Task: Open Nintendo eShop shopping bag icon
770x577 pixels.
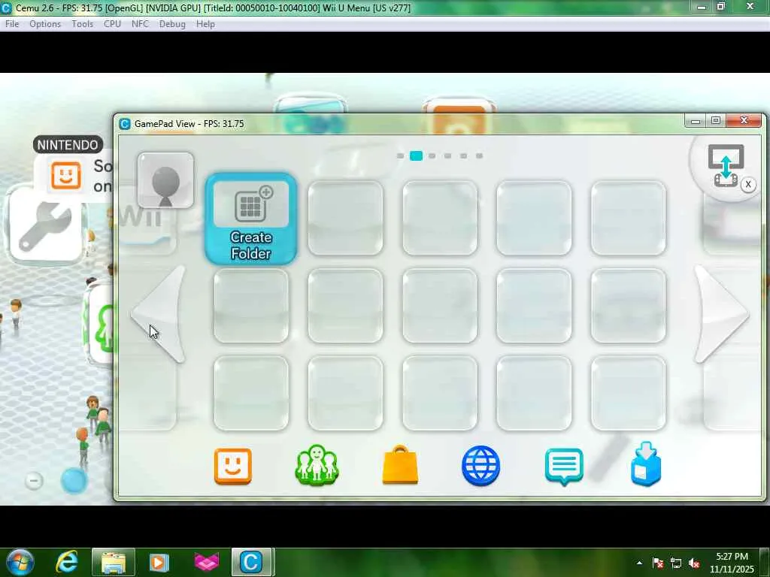Action: [x=400, y=464]
